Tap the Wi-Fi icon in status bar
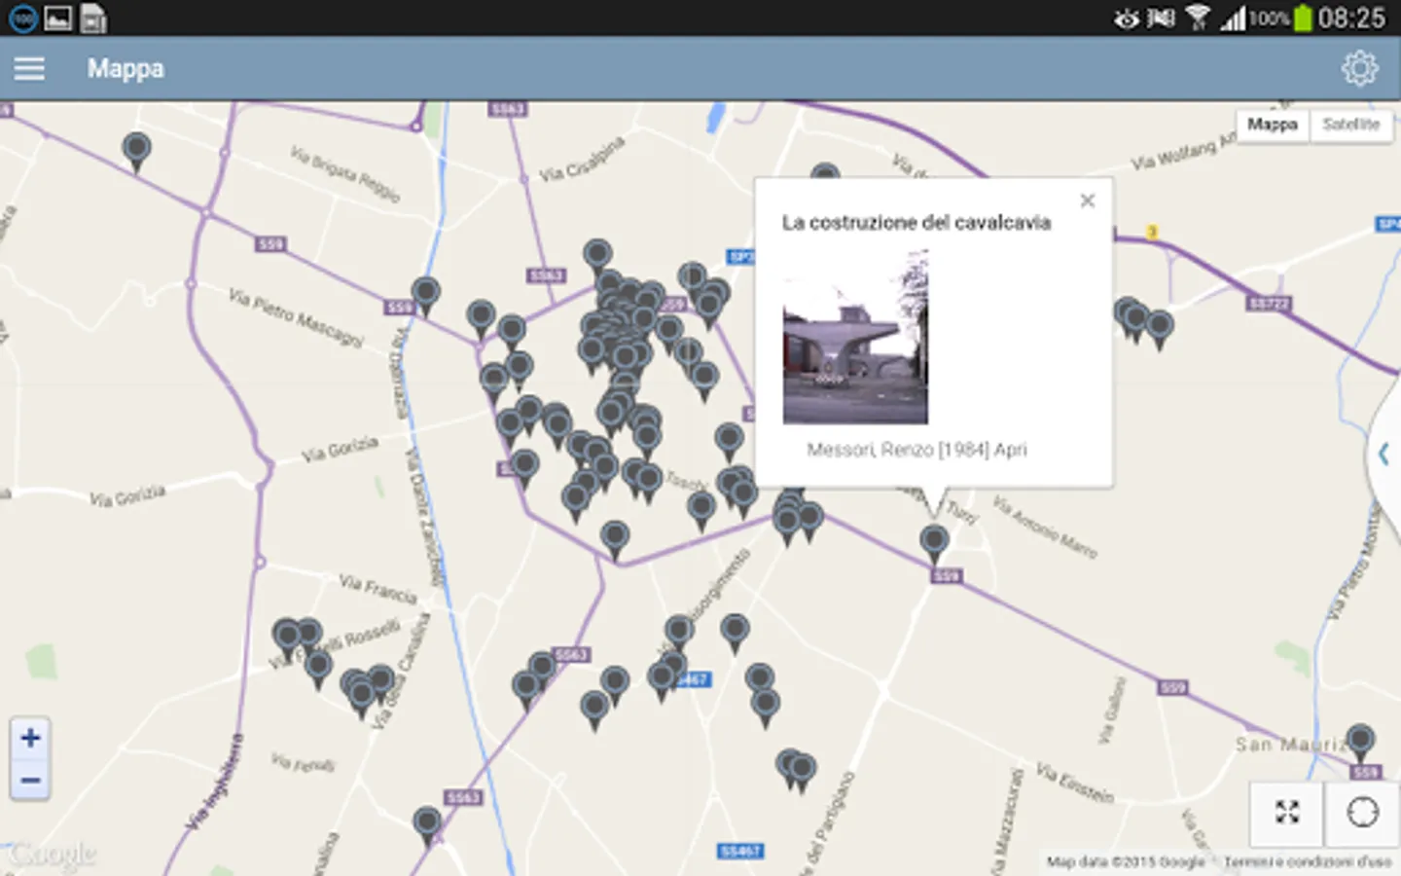Screen dimensions: 1401x876 (x=1198, y=18)
